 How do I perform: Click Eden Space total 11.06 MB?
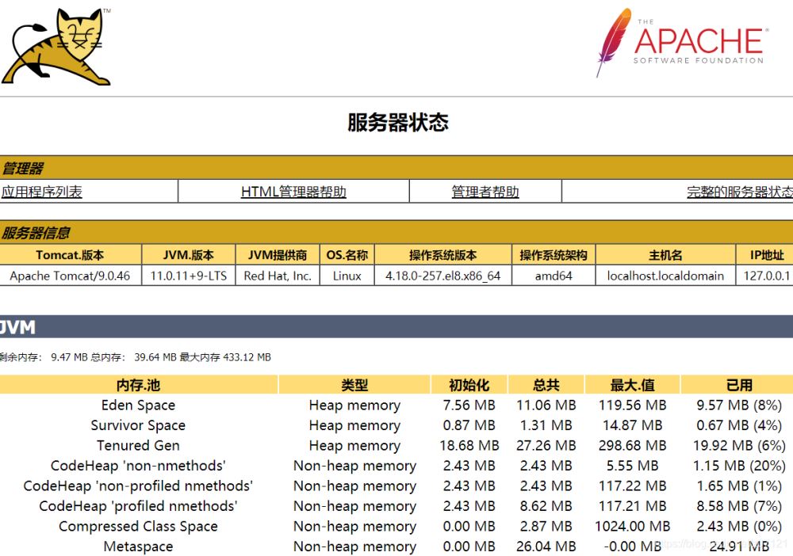coord(546,405)
